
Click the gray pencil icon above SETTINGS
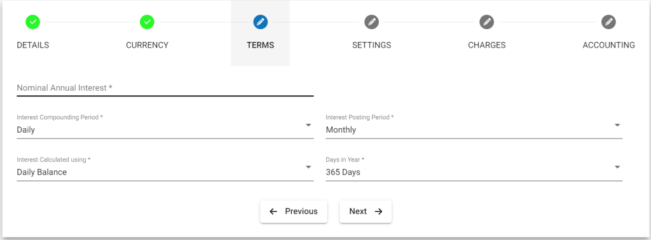tap(371, 22)
